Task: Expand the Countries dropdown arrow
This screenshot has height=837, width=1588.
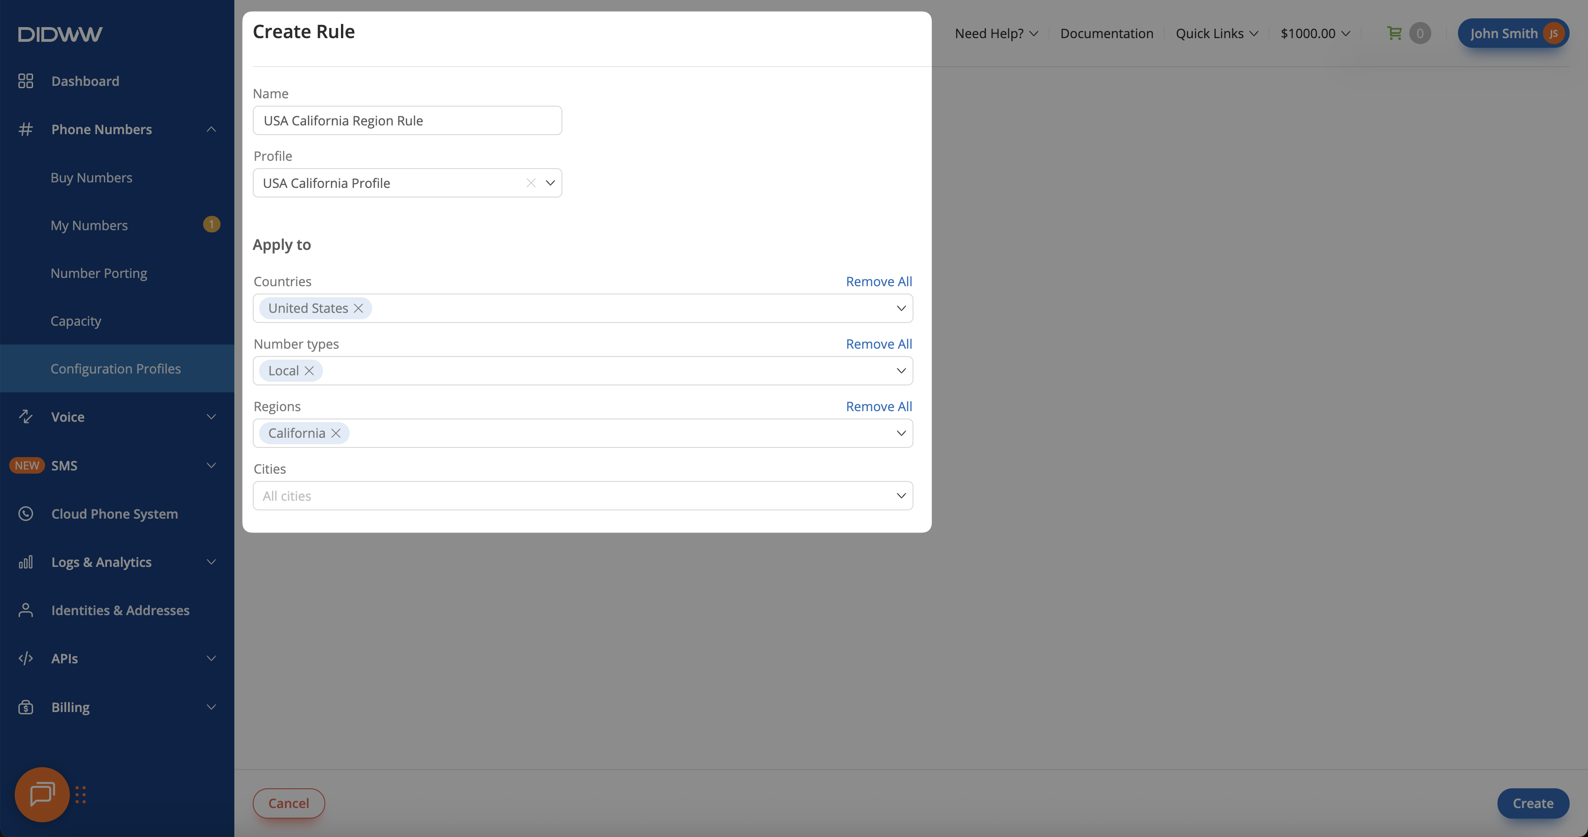Action: pos(901,308)
